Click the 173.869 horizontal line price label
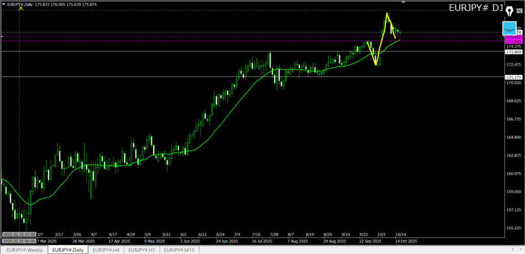Viewport: 525px width, 254px height. click(513, 52)
